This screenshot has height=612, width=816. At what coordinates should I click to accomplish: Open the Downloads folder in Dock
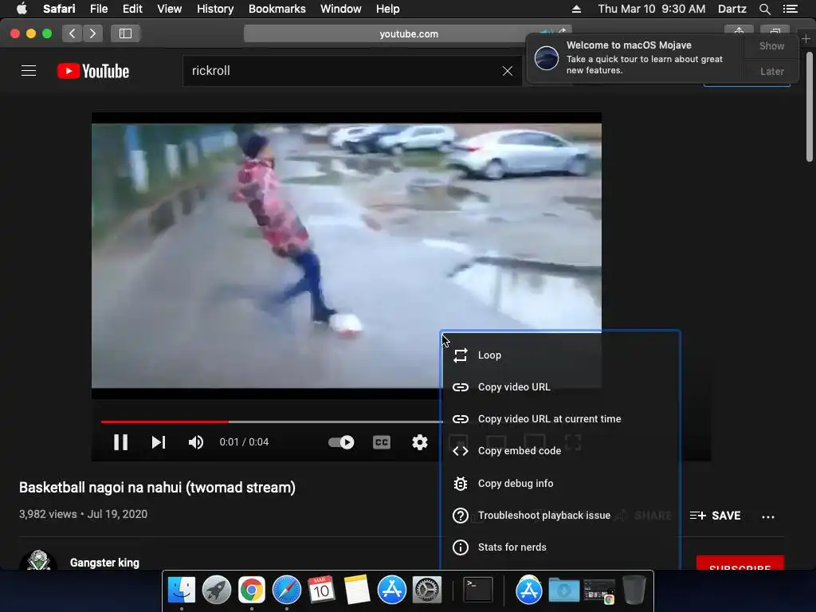pos(563,590)
